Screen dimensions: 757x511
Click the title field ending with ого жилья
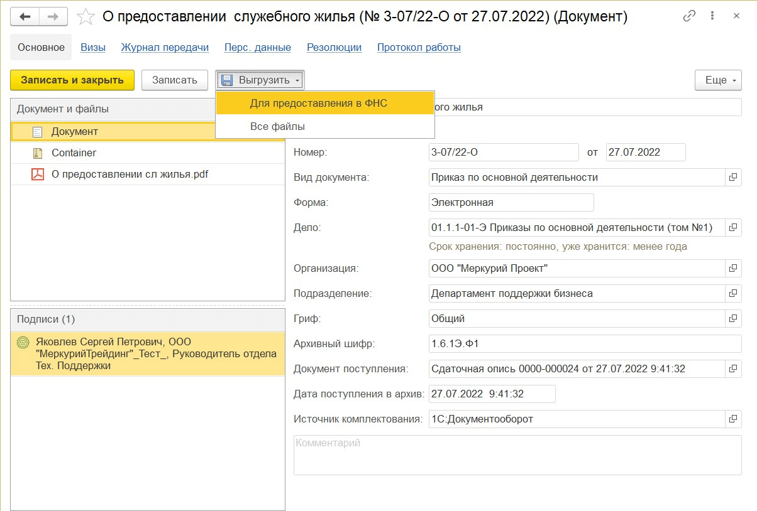point(588,107)
